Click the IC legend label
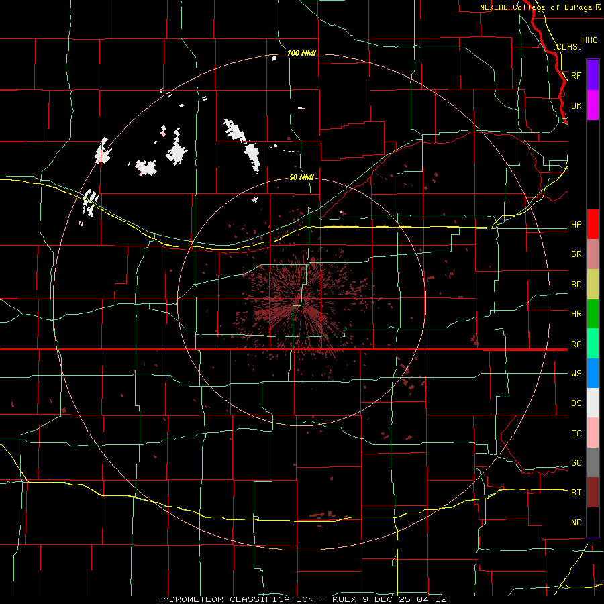Viewport: 604px width, 604px height. point(576,434)
